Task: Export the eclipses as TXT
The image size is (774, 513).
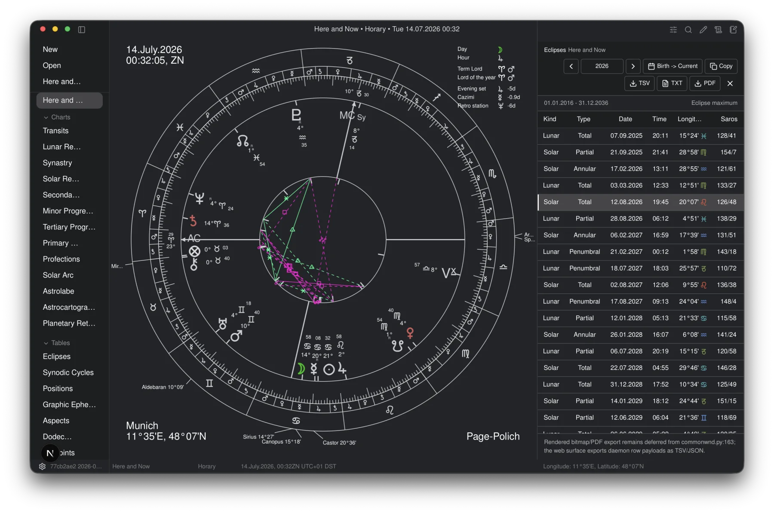Action: pyautogui.click(x=672, y=83)
